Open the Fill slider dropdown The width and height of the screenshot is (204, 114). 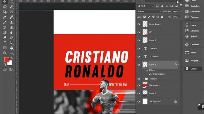tap(180, 17)
